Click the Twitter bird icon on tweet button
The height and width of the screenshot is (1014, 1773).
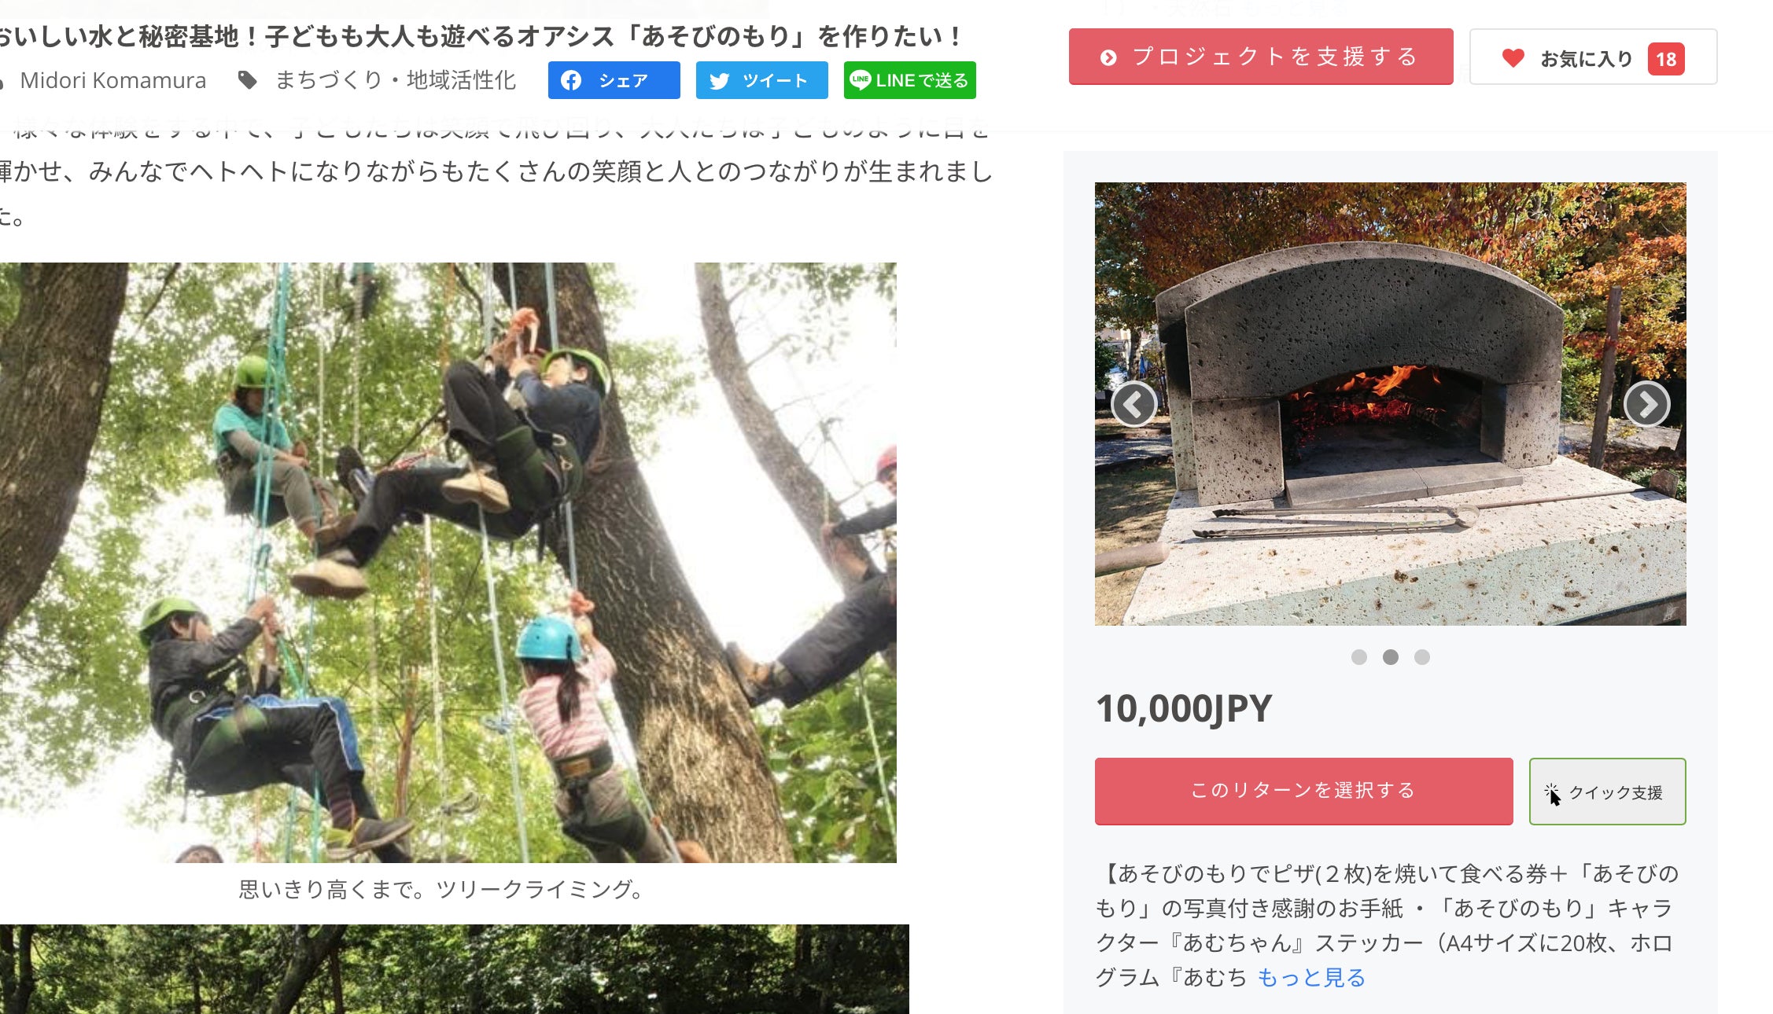719,81
